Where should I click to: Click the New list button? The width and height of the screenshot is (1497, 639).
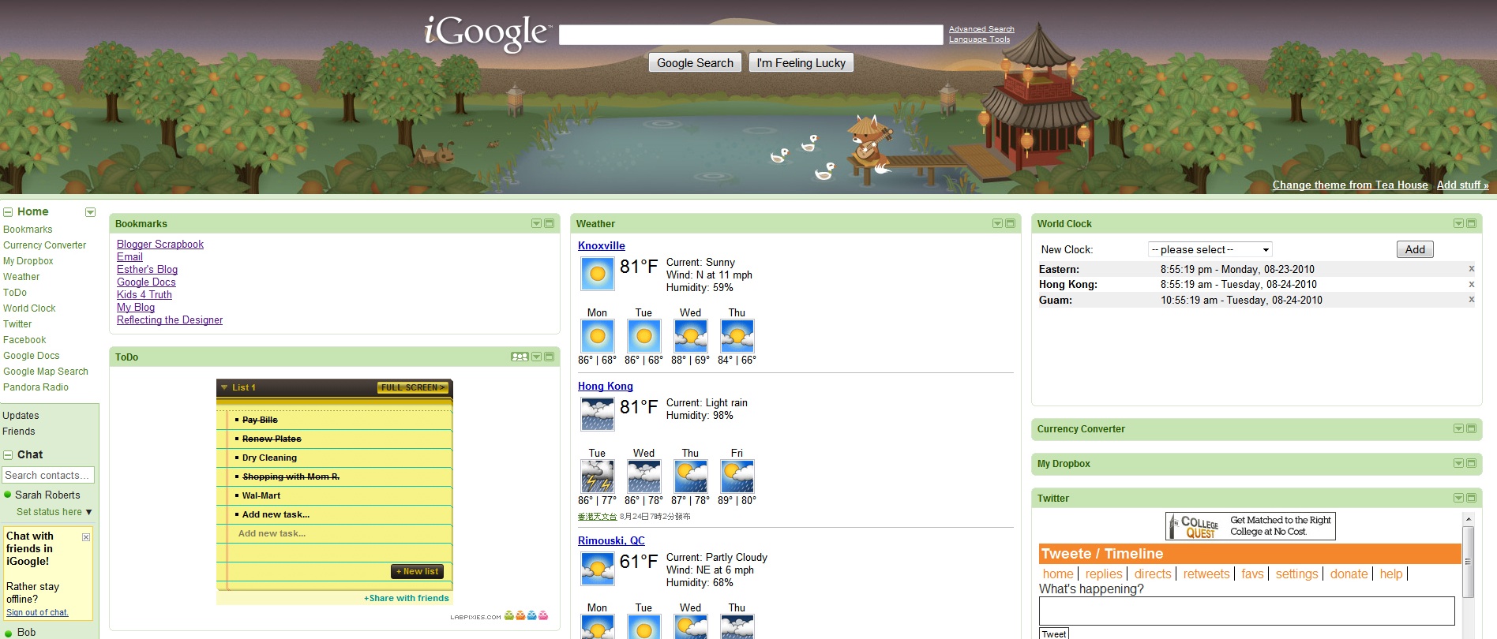(x=417, y=571)
